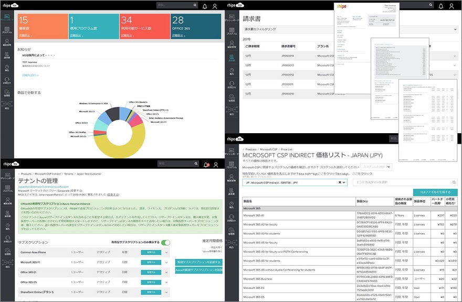Select Microsoft 365 Business product row
This screenshot has height=302, width=462.
(350, 279)
